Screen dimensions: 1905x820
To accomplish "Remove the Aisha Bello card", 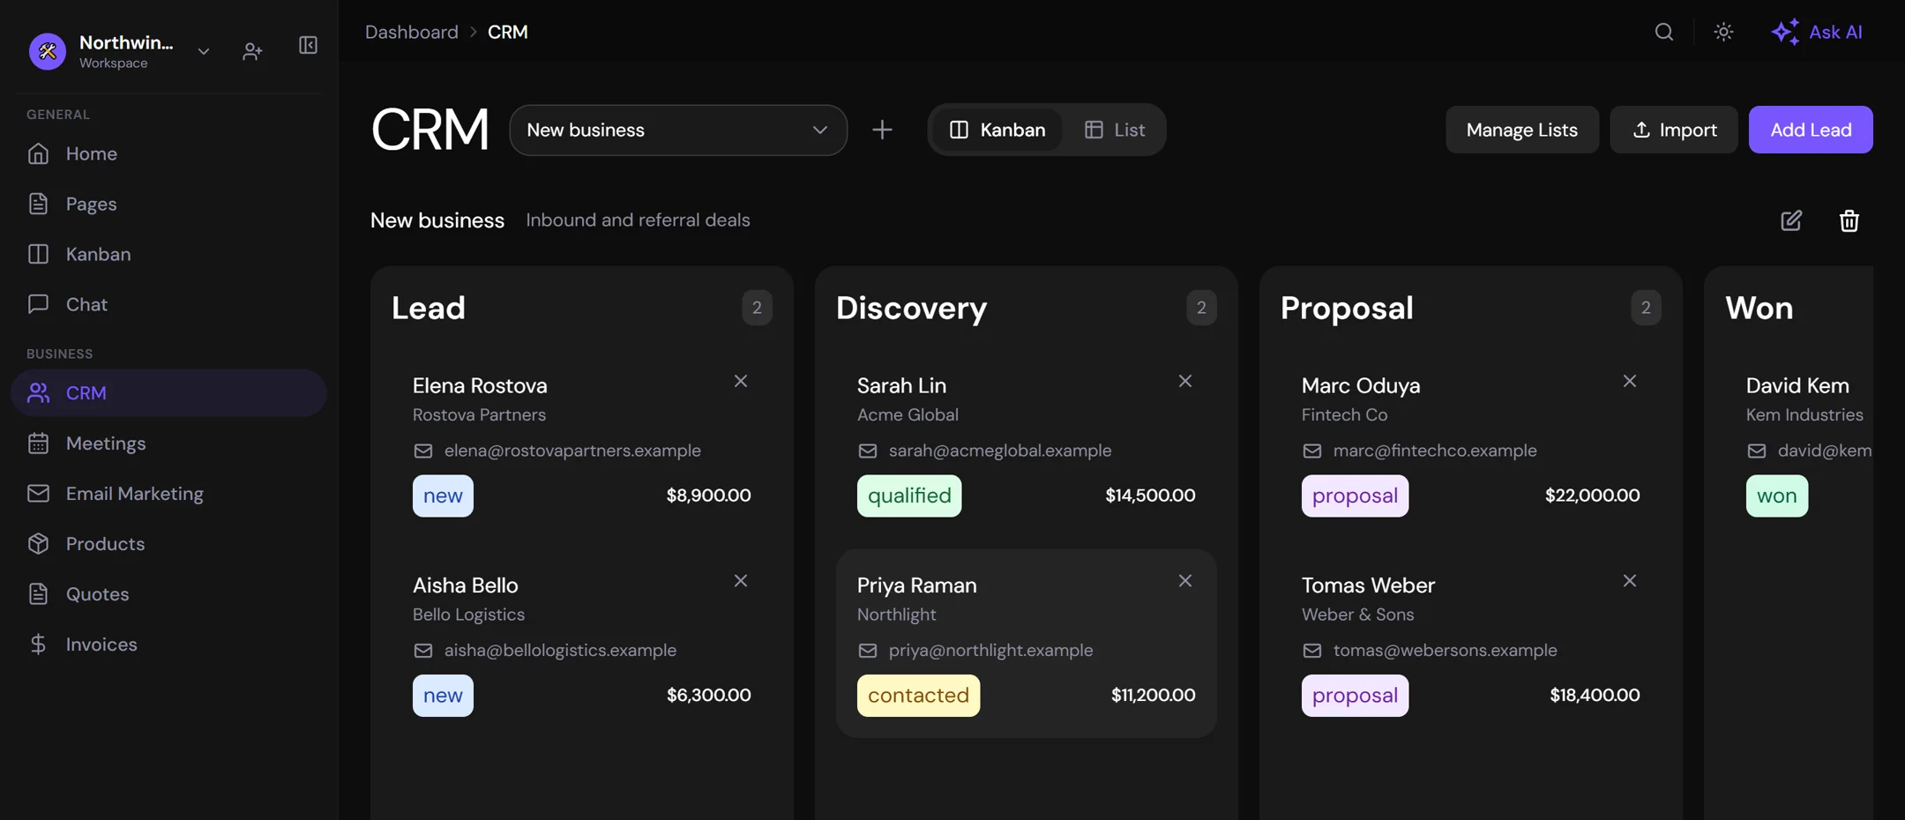I will pos(741,581).
